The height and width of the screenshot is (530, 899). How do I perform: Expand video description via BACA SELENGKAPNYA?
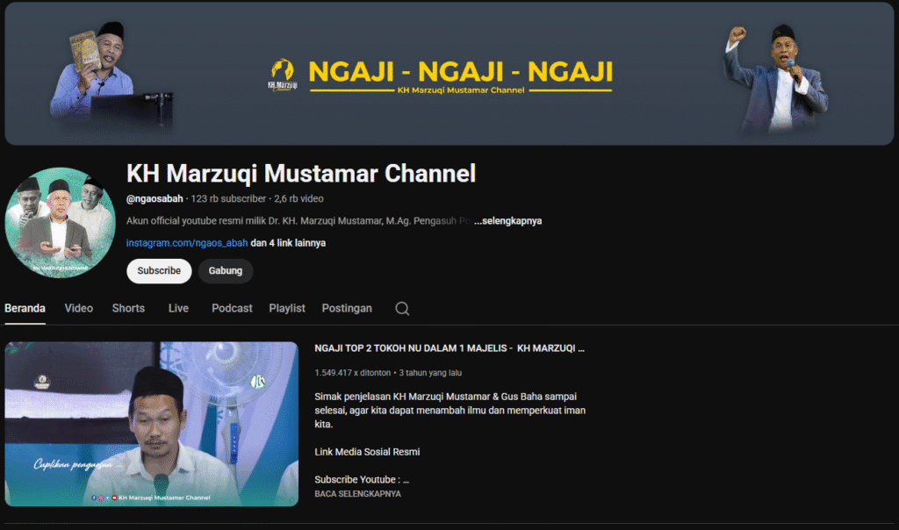point(357,494)
